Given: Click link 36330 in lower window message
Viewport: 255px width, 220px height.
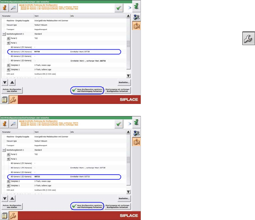Looking at the screenshot, I should pos(22,121).
